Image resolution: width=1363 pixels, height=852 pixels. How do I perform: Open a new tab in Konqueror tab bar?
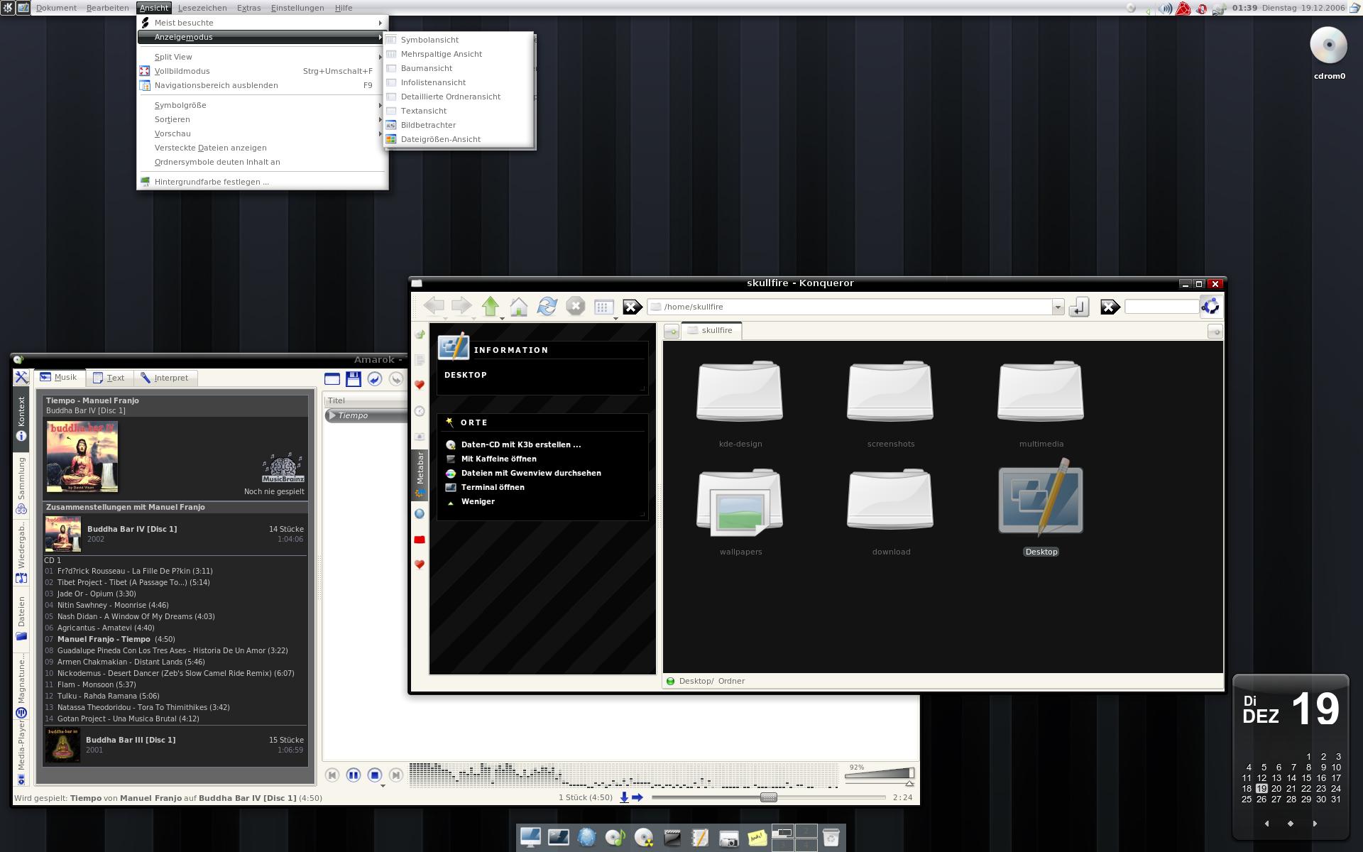point(671,332)
